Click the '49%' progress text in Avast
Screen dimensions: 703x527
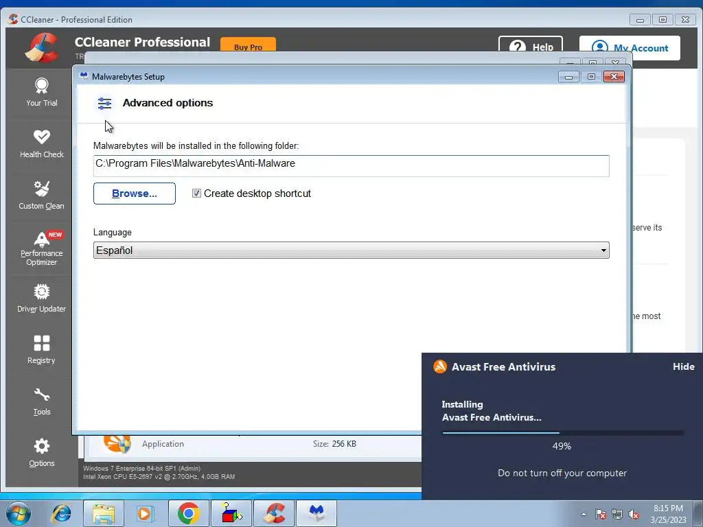[x=562, y=446]
